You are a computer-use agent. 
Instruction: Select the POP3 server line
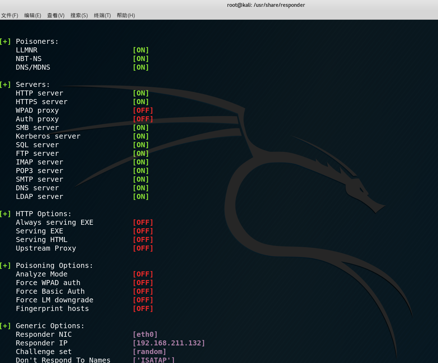click(x=40, y=171)
